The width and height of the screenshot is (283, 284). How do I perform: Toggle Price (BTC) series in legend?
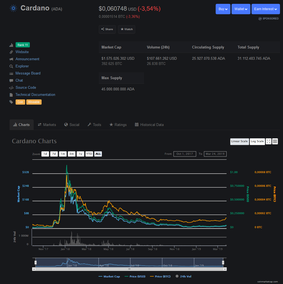[160, 277]
